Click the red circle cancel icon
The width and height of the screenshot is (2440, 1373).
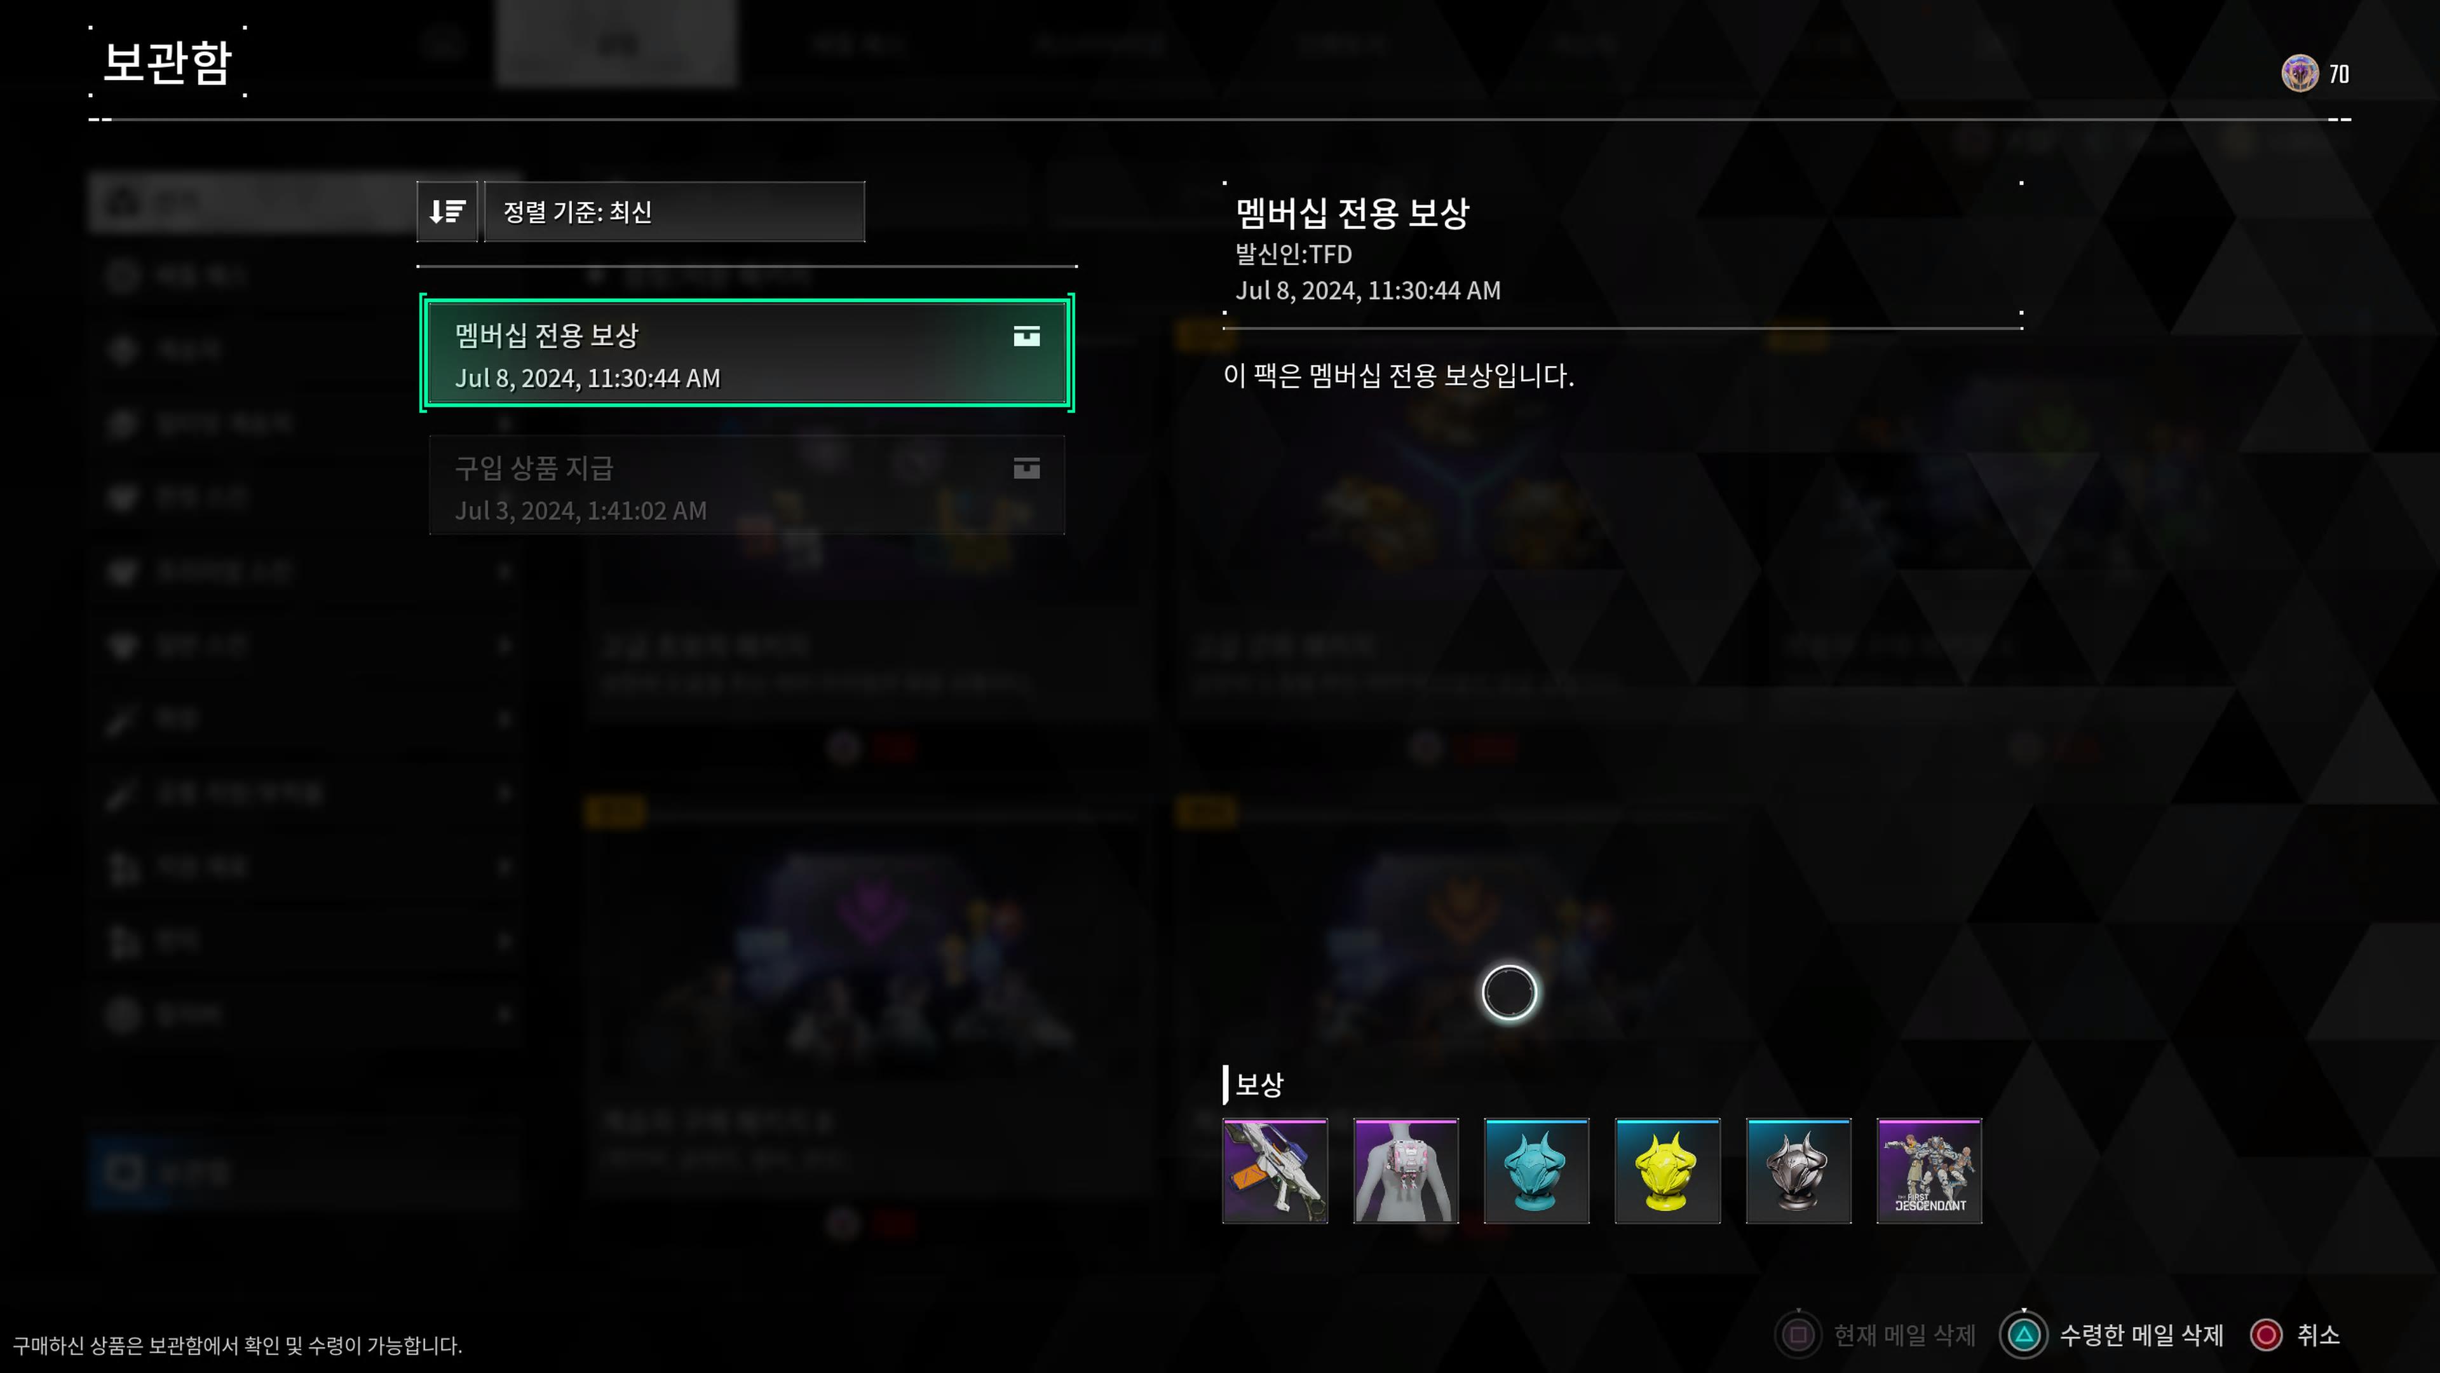pyautogui.click(x=2267, y=1335)
